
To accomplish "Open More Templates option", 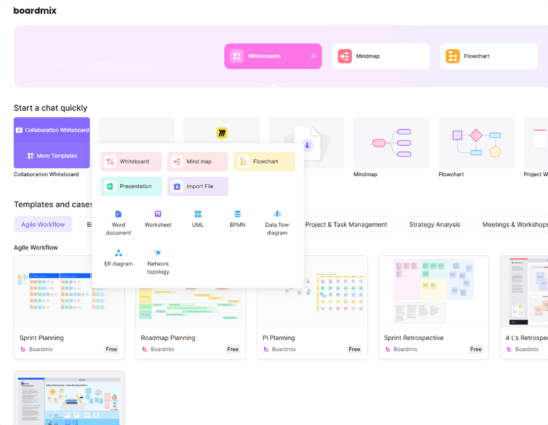I will tap(52, 156).
